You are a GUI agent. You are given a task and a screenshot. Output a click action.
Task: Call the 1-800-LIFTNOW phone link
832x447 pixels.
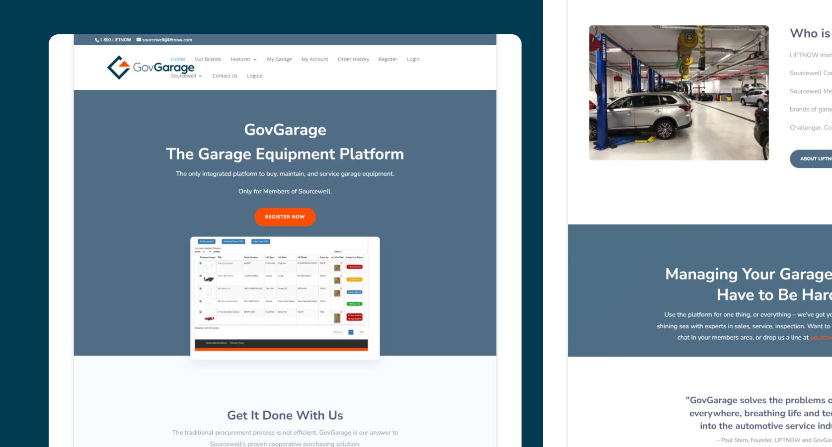[x=113, y=40]
